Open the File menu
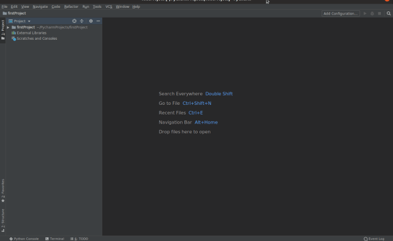 point(4,7)
